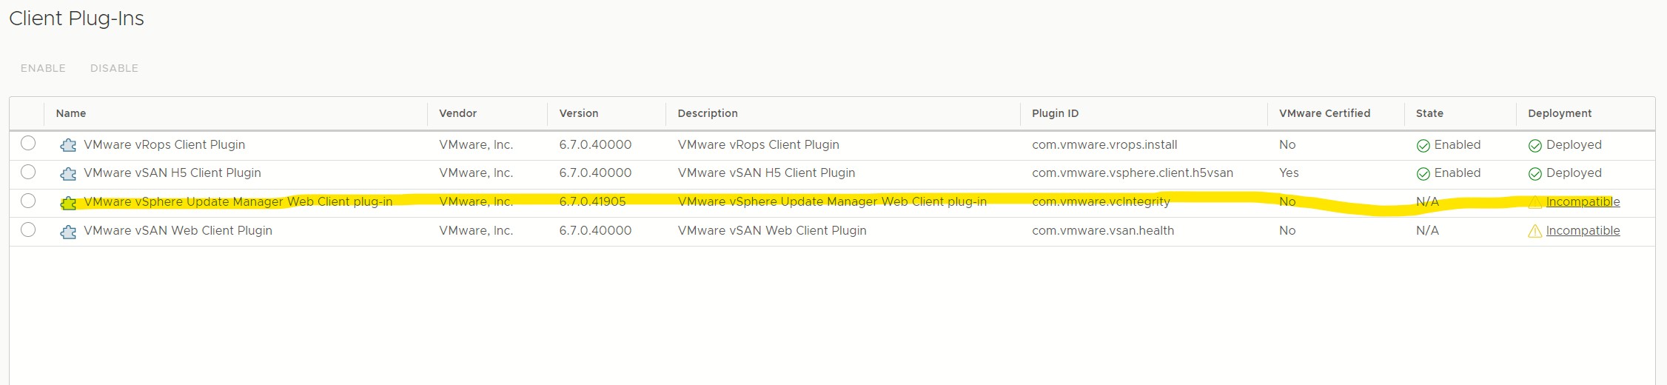
Task: Click the ENABLE button
Action: click(x=43, y=68)
